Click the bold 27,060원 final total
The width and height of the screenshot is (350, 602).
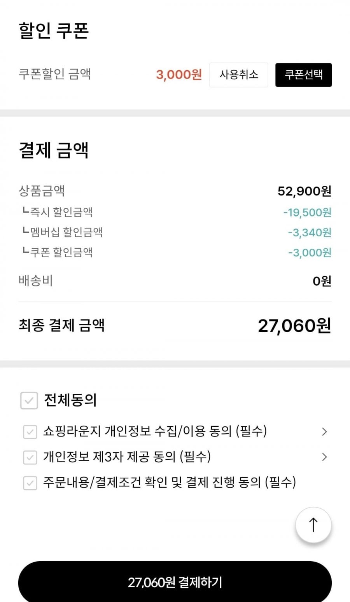294,326
